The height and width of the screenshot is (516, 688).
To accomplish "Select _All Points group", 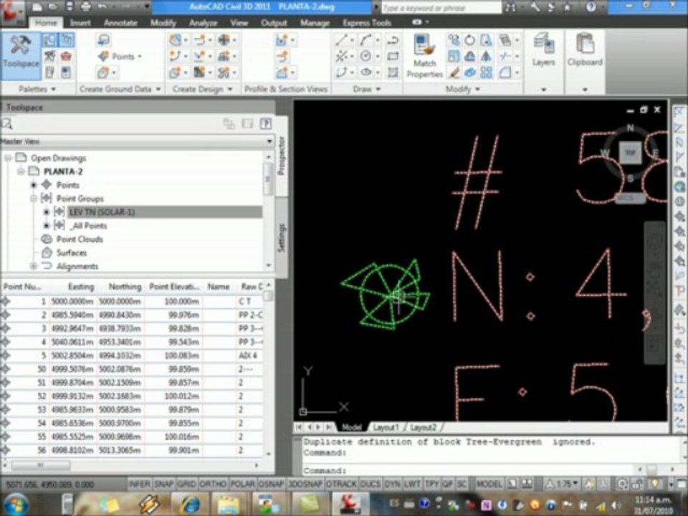I will coord(87,226).
